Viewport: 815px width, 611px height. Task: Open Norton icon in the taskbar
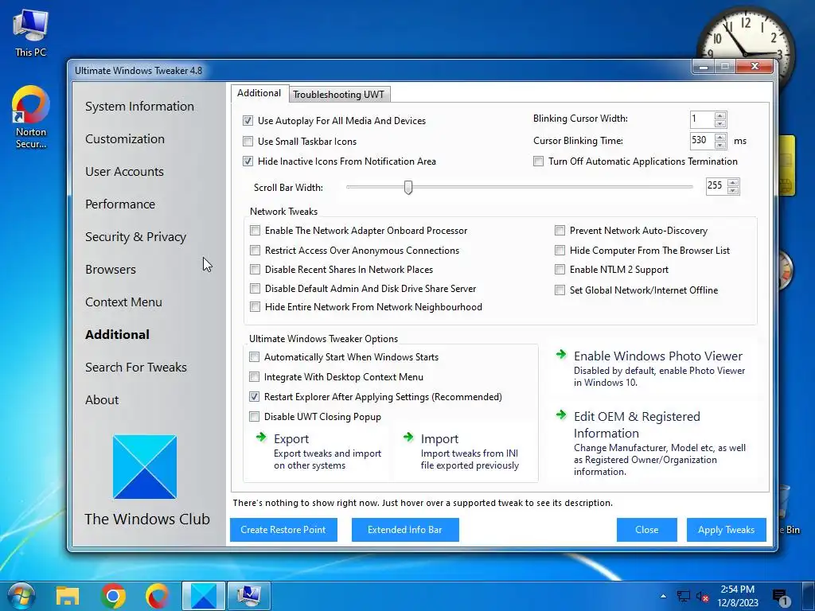click(x=158, y=596)
